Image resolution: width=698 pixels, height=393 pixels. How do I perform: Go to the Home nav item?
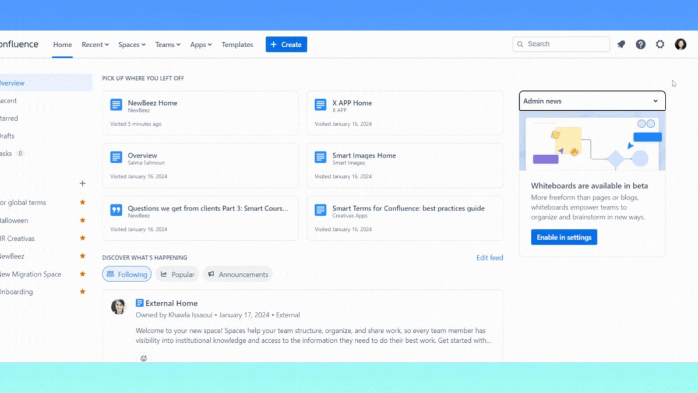pos(62,44)
